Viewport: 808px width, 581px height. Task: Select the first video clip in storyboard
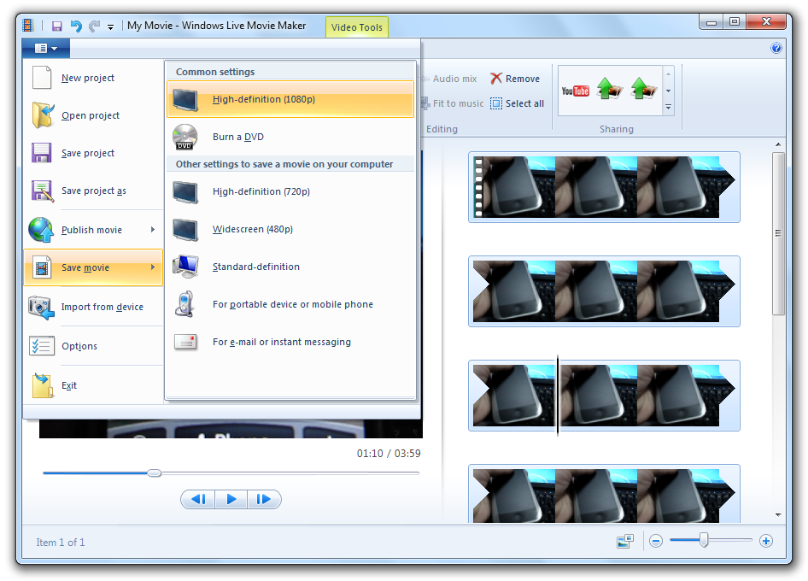604,187
